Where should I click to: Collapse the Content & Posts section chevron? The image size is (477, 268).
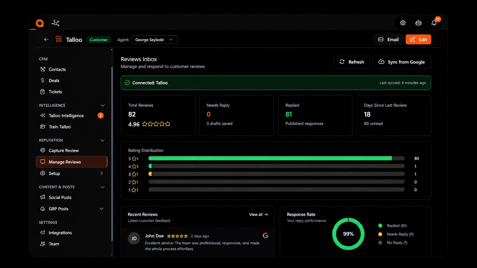point(103,187)
